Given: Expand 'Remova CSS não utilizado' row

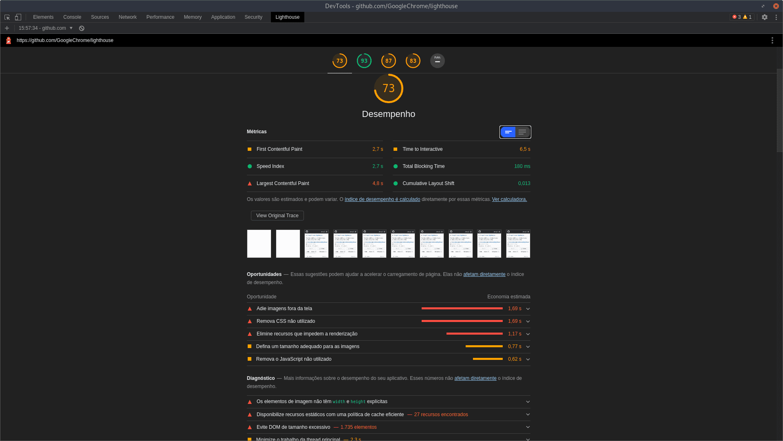Looking at the screenshot, I should (x=389, y=321).
